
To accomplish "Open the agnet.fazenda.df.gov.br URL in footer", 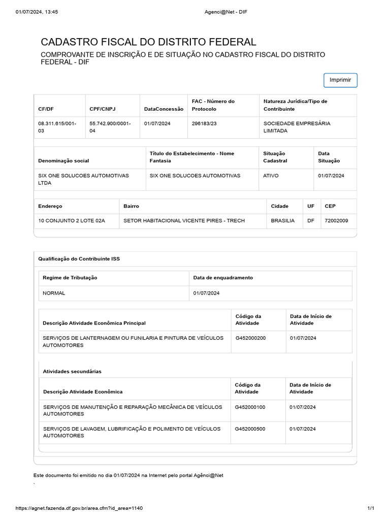I will [x=79, y=508].
